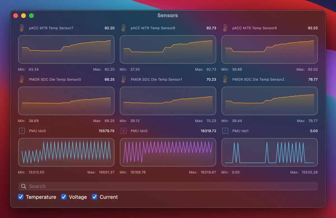Click the current 'I' icon beside first PMU Ido0
336x218 pixels.
[x=22, y=131]
